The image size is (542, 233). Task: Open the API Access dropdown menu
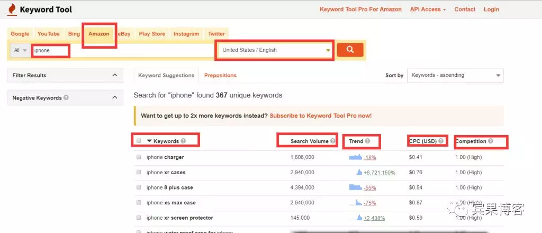click(428, 10)
